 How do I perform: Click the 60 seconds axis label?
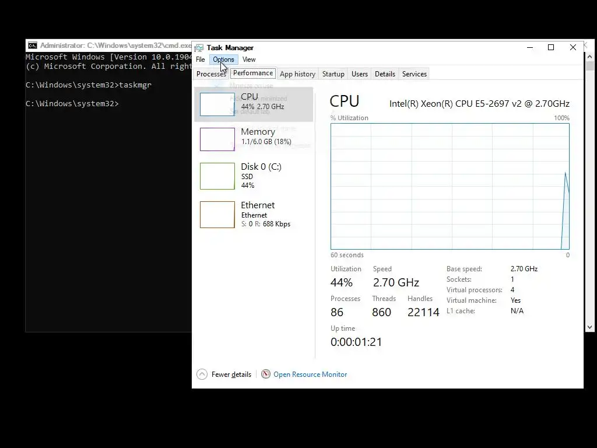(347, 256)
